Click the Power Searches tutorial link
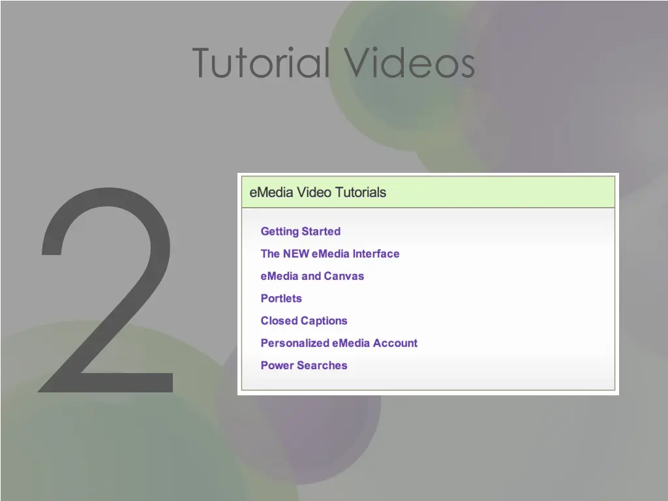Viewport: 668px width, 501px height. [303, 365]
